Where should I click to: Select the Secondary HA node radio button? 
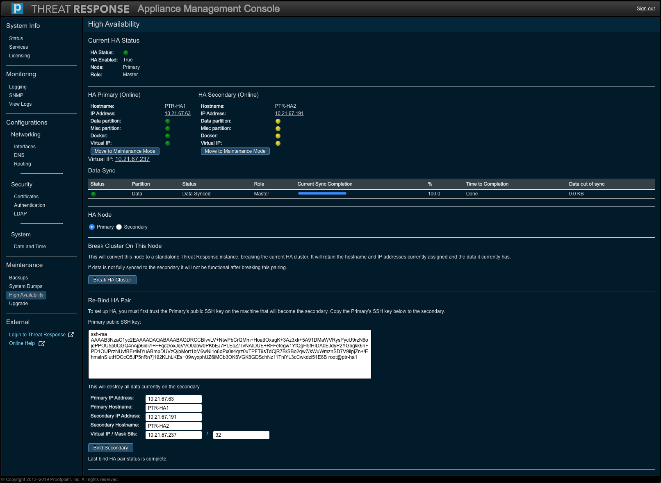click(x=119, y=227)
